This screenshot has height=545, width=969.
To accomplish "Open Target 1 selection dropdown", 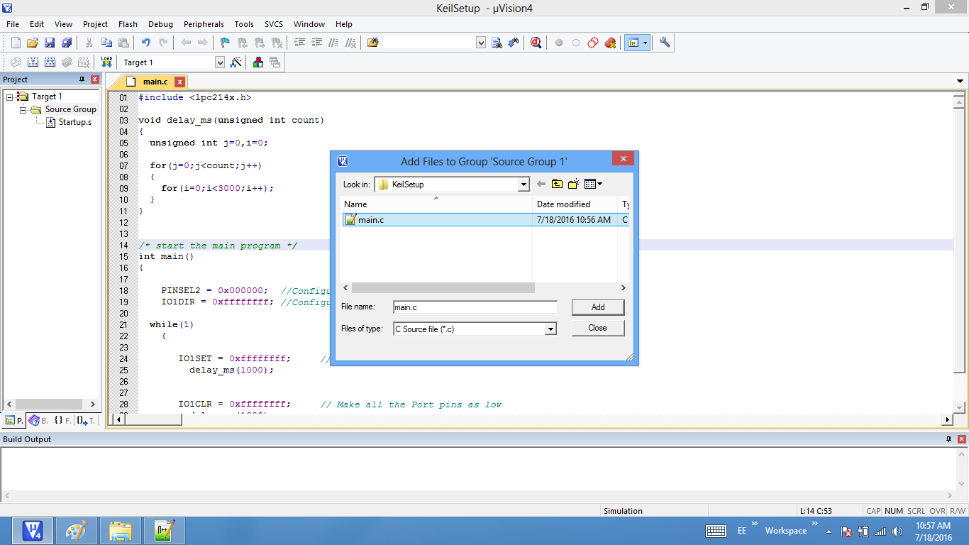I will click(x=220, y=62).
